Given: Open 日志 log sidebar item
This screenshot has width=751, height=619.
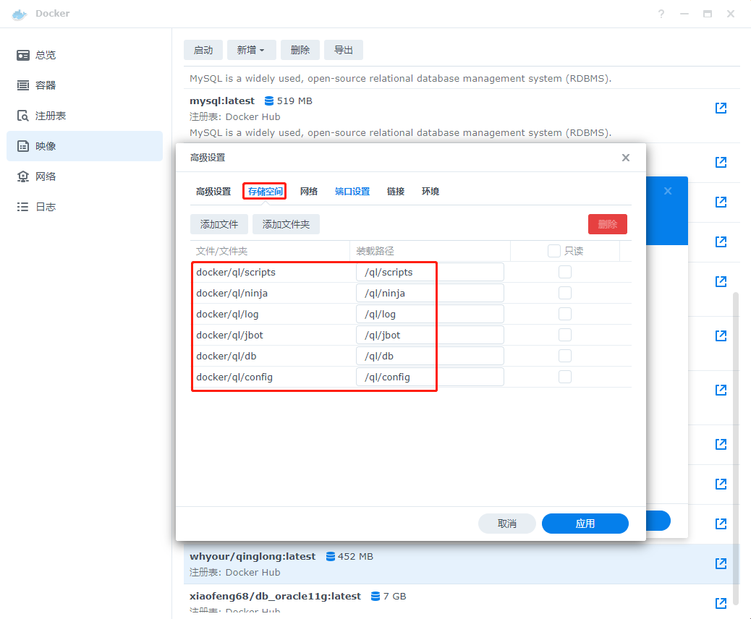Looking at the screenshot, I should click(x=46, y=207).
